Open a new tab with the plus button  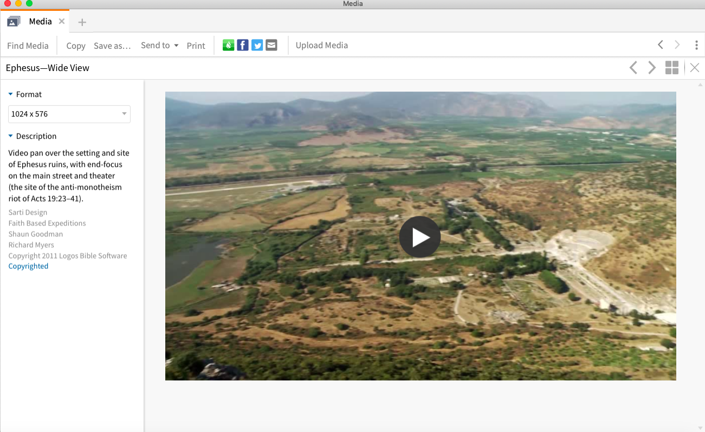point(81,22)
